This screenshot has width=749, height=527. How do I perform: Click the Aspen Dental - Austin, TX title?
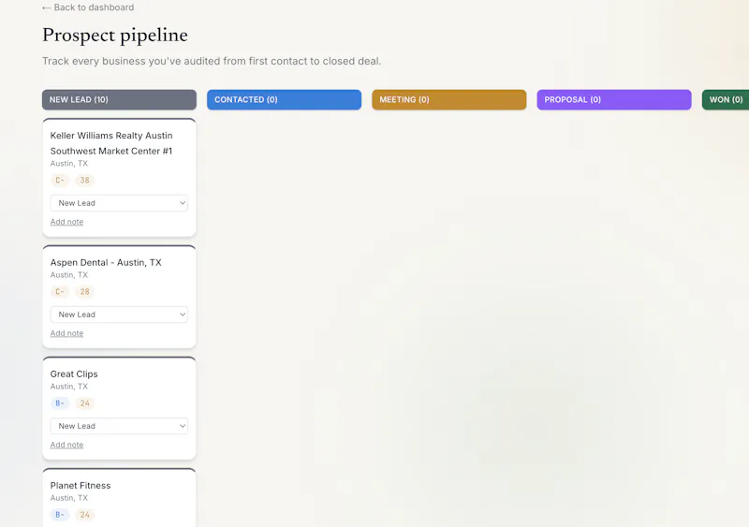coord(106,262)
